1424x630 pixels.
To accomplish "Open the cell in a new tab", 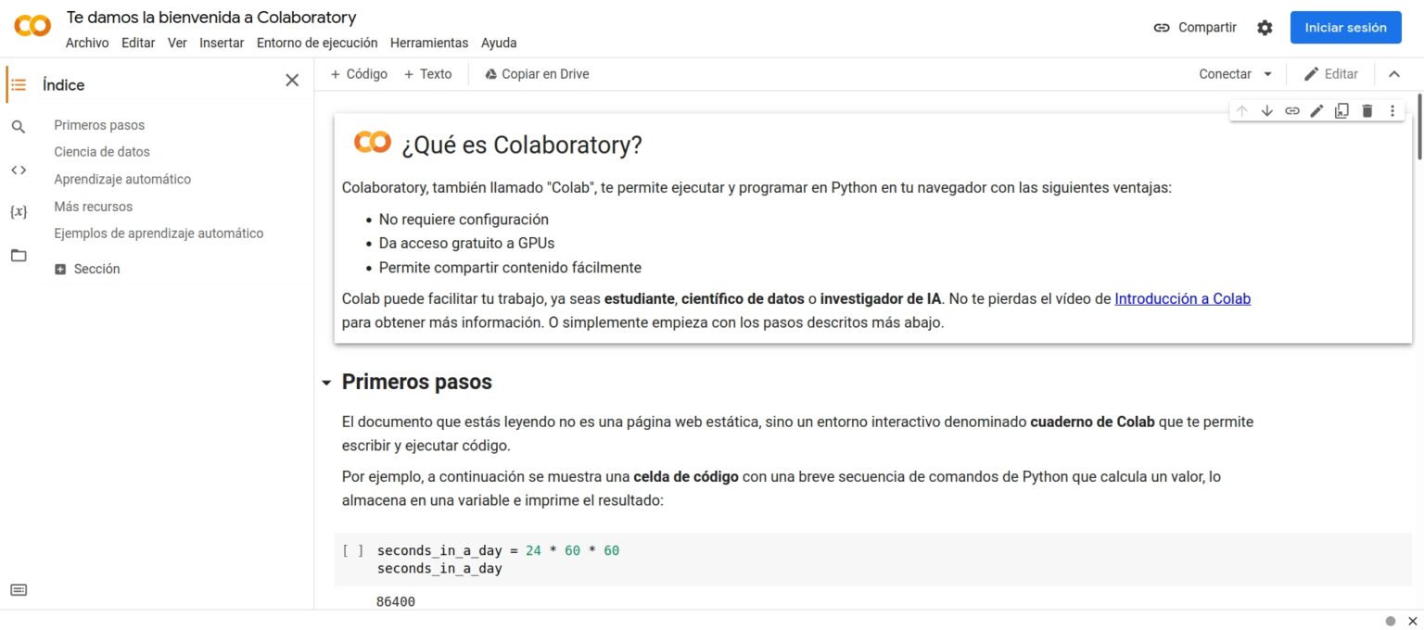I will tap(1341, 110).
